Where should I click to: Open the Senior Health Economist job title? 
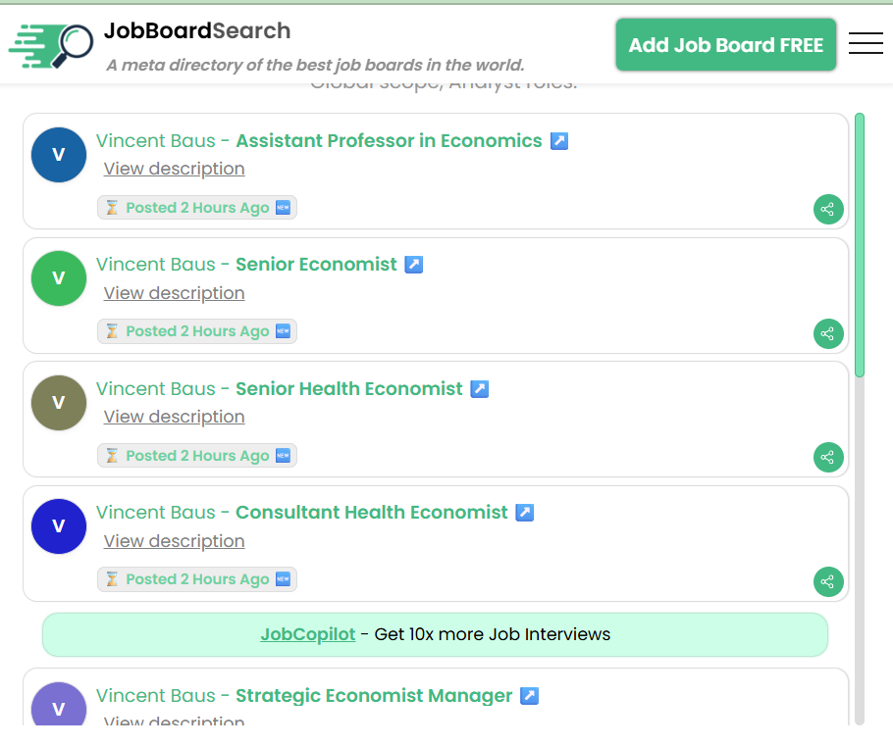[348, 389]
